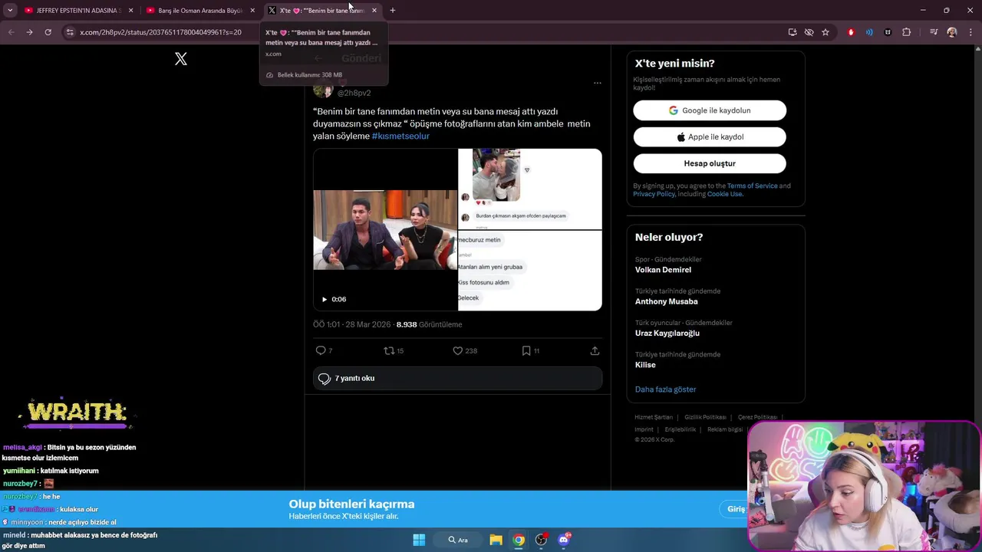The width and height of the screenshot is (982, 552).
Task: Open the video thumbnail of two people
Action: [385, 230]
